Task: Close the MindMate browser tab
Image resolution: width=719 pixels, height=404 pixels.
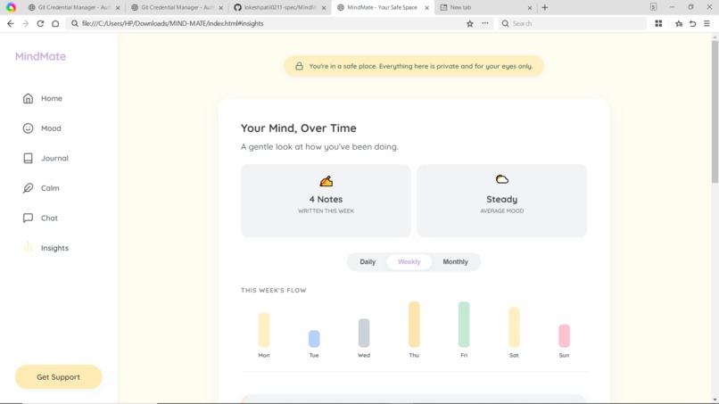Action: pos(427,8)
